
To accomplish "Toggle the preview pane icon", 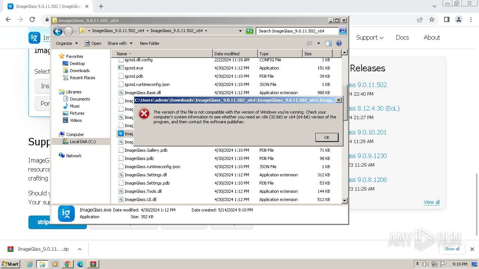I will (329, 43).
